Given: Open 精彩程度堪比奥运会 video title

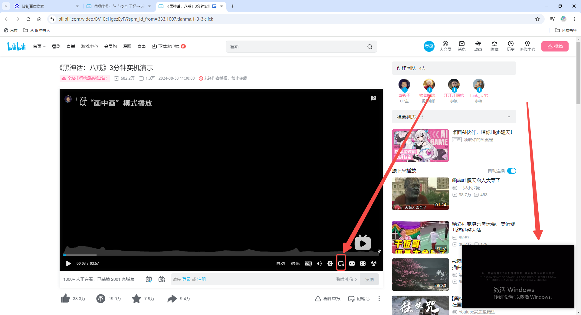Looking at the screenshot, I should [x=484, y=227].
